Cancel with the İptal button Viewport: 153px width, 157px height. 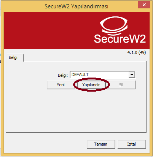pos(132,144)
